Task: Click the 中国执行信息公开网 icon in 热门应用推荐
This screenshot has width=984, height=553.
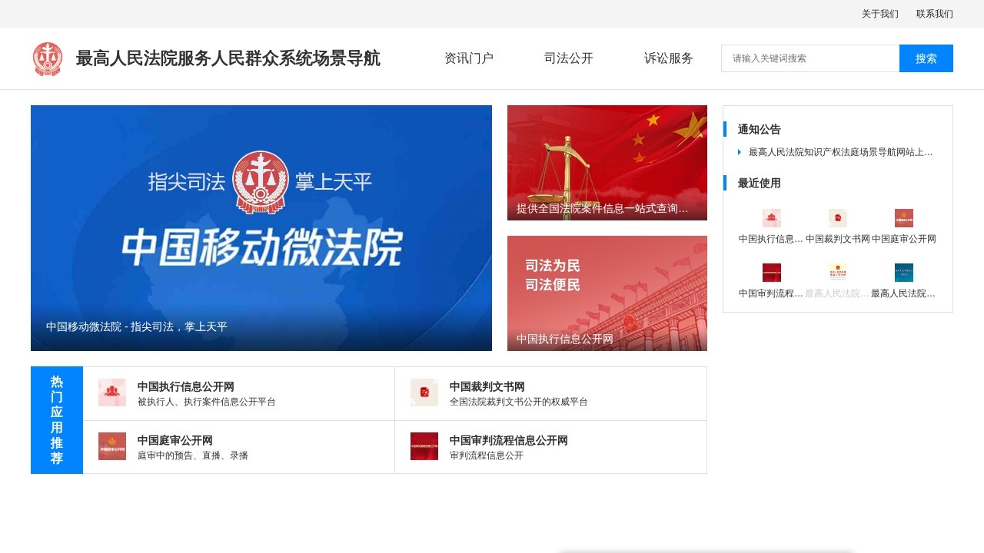Action: (112, 392)
